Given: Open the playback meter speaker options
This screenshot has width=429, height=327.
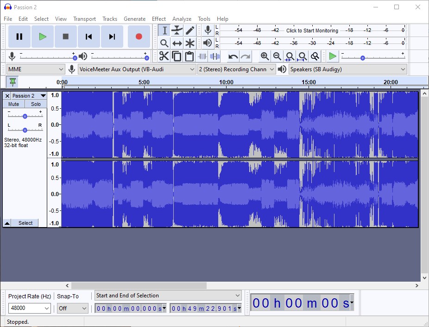Looking at the screenshot, I should [208, 43].
